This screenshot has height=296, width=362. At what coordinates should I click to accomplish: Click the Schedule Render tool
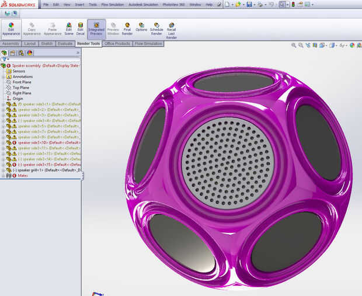point(156,29)
